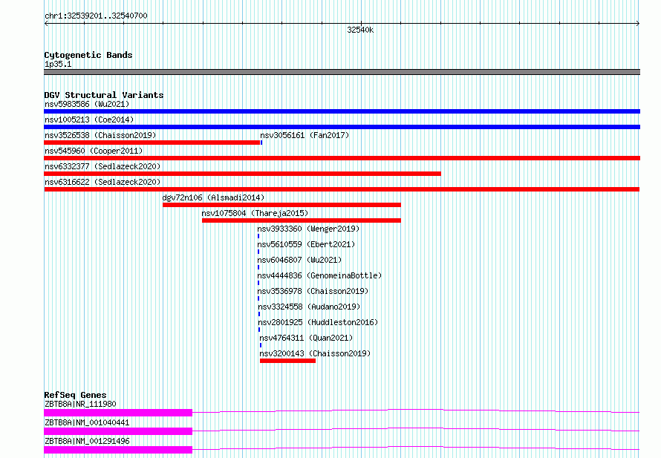Click the nsv5983586 (Wu2021) variant label
Viewport: 661px width, 458px height.
tap(87, 104)
